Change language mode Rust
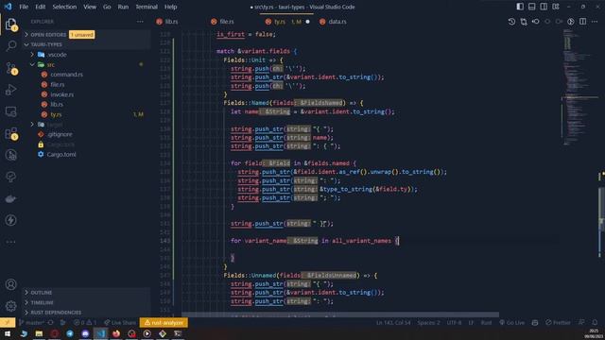 click(486, 323)
